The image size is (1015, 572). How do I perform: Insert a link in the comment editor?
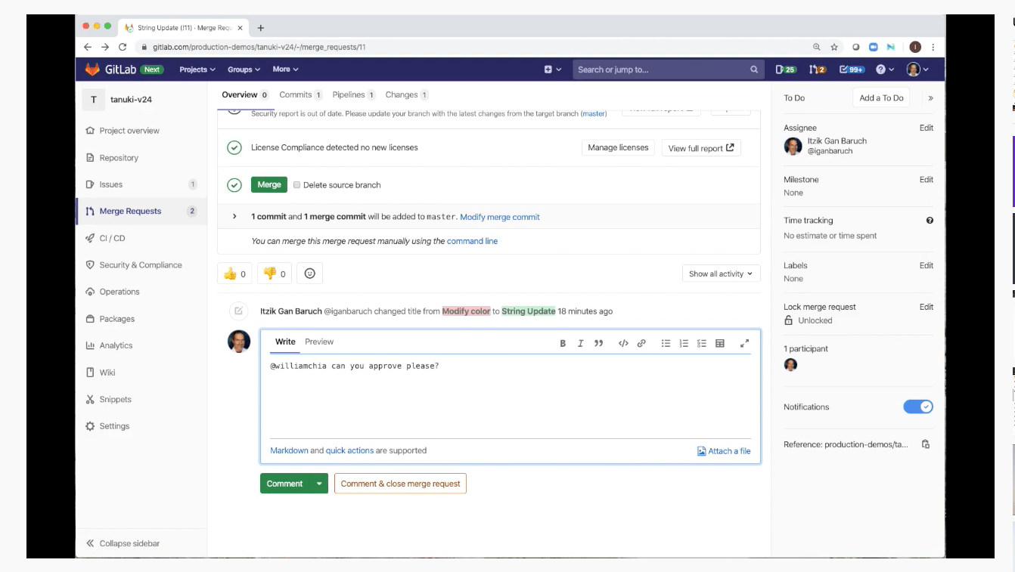[x=639, y=342]
